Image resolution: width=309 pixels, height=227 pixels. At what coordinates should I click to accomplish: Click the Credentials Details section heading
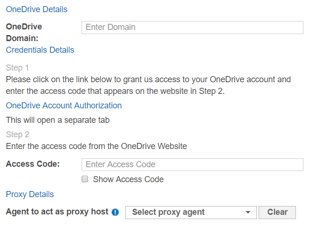(x=40, y=50)
